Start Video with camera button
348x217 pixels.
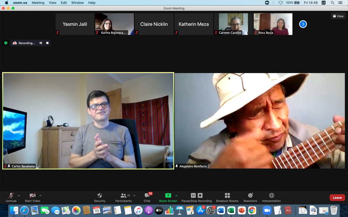(x=32, y=196)
